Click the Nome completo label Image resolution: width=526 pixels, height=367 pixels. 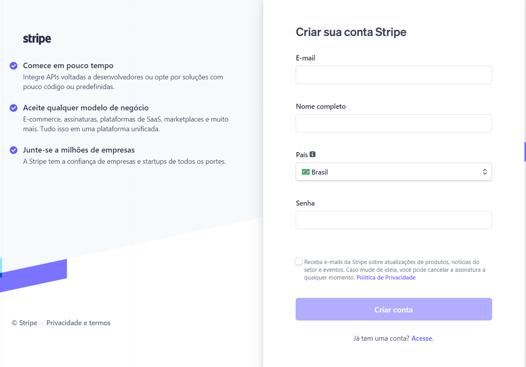point(320,107)
